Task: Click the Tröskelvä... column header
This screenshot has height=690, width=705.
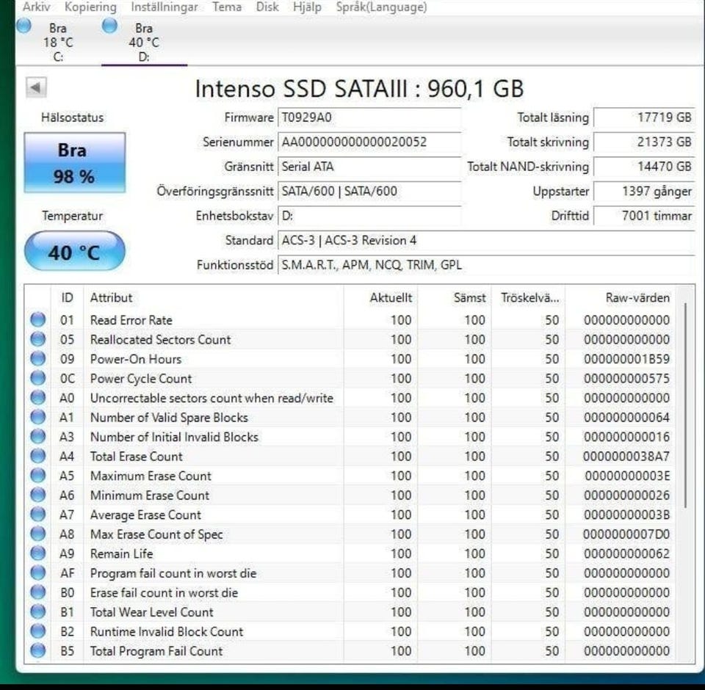Action: pos(528,297)
